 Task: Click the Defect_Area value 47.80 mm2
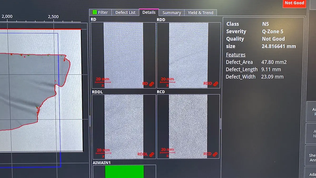pyautogui.click(x=274, y=62)
